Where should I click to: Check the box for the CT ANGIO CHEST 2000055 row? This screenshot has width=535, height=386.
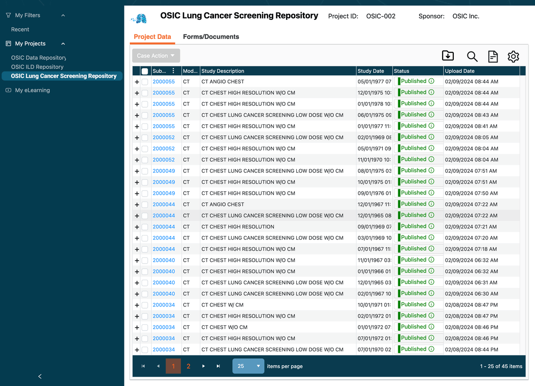(144, 82)
